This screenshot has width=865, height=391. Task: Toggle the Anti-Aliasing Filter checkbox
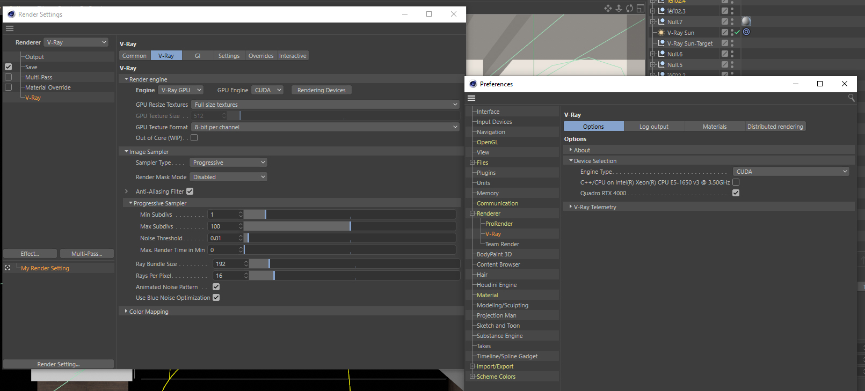(x=190, y=191)
